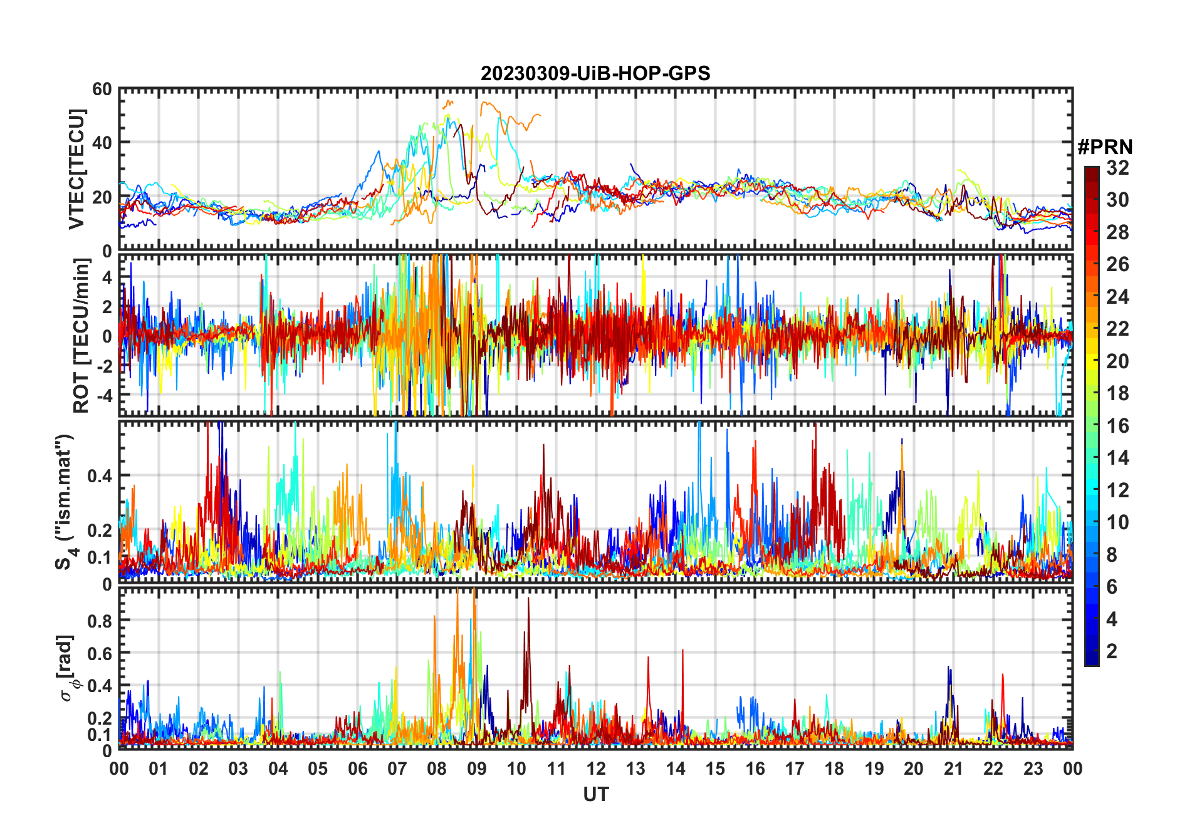The width and height of the screenshot is (1192, 833).
Task: Click the ROT [TECU/min] y-axis label
Action: [81, 336]
